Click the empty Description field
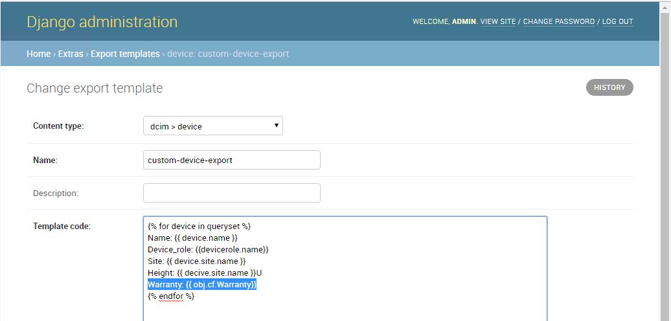 point(231,193)
